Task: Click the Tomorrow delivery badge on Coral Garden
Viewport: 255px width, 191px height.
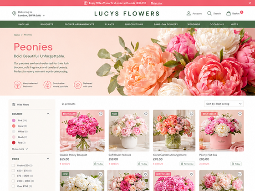Action: point(187,164)
